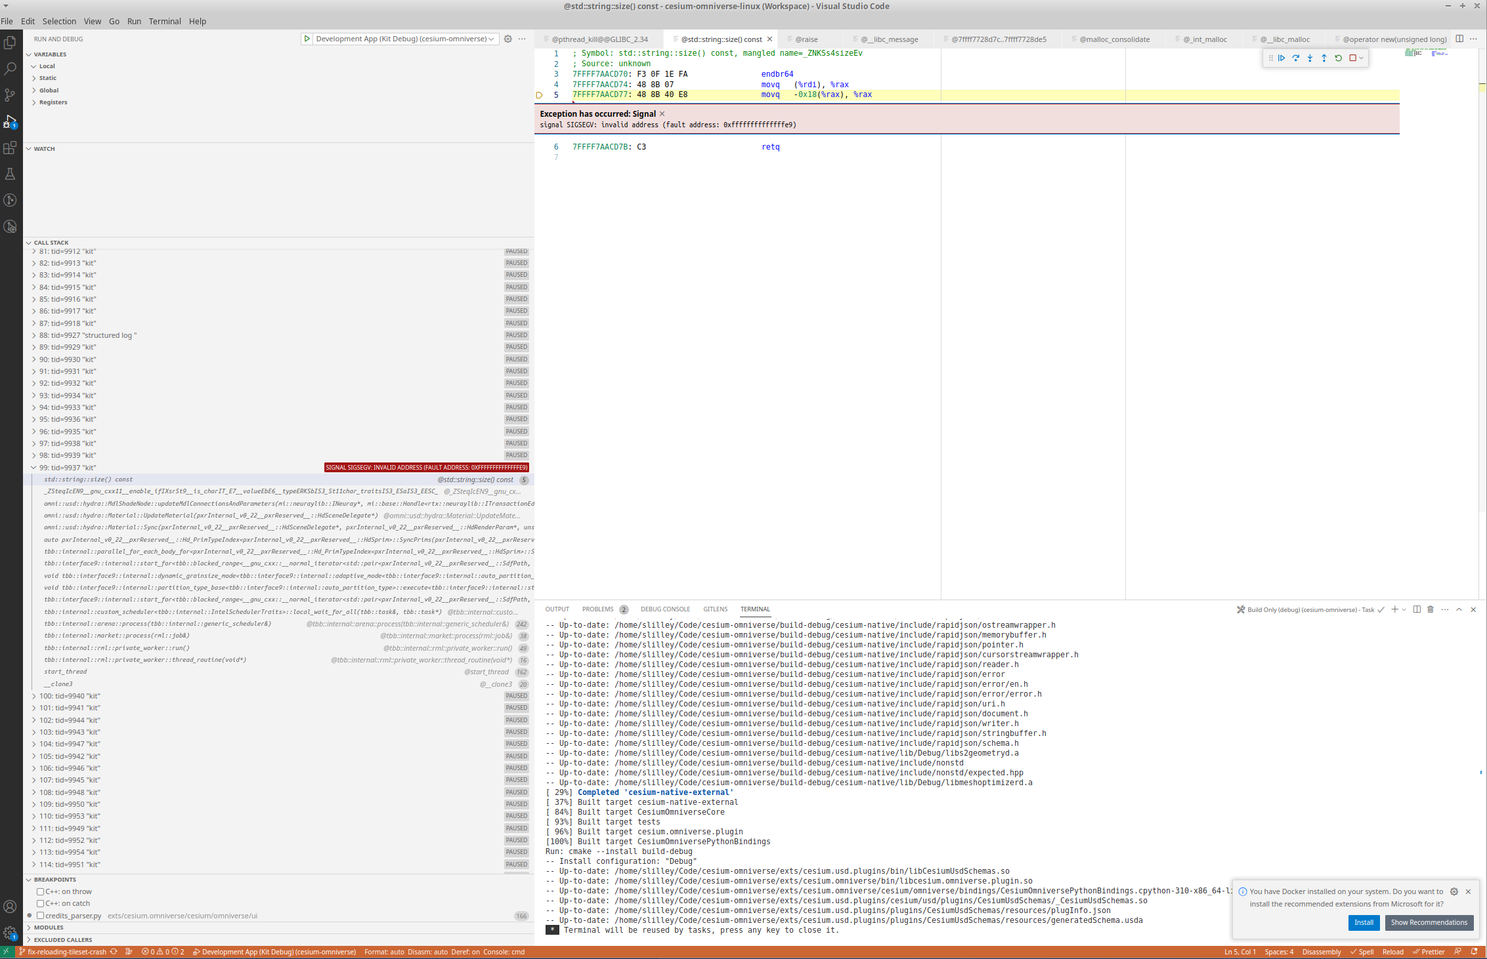Enable the C++: on catch breakpoint
Viewport: 1487px width, 959px height.
coord(41,903)
